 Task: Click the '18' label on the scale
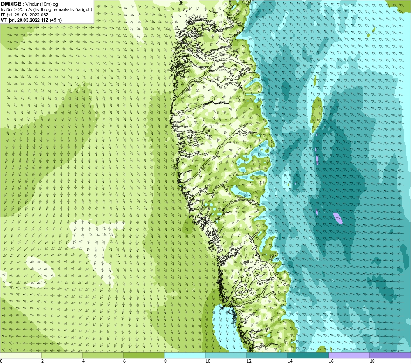372,361
